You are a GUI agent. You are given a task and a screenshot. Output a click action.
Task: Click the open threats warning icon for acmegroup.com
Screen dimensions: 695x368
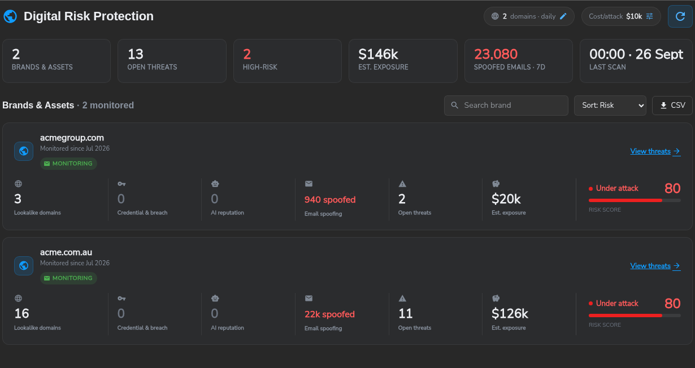[402, 183]
